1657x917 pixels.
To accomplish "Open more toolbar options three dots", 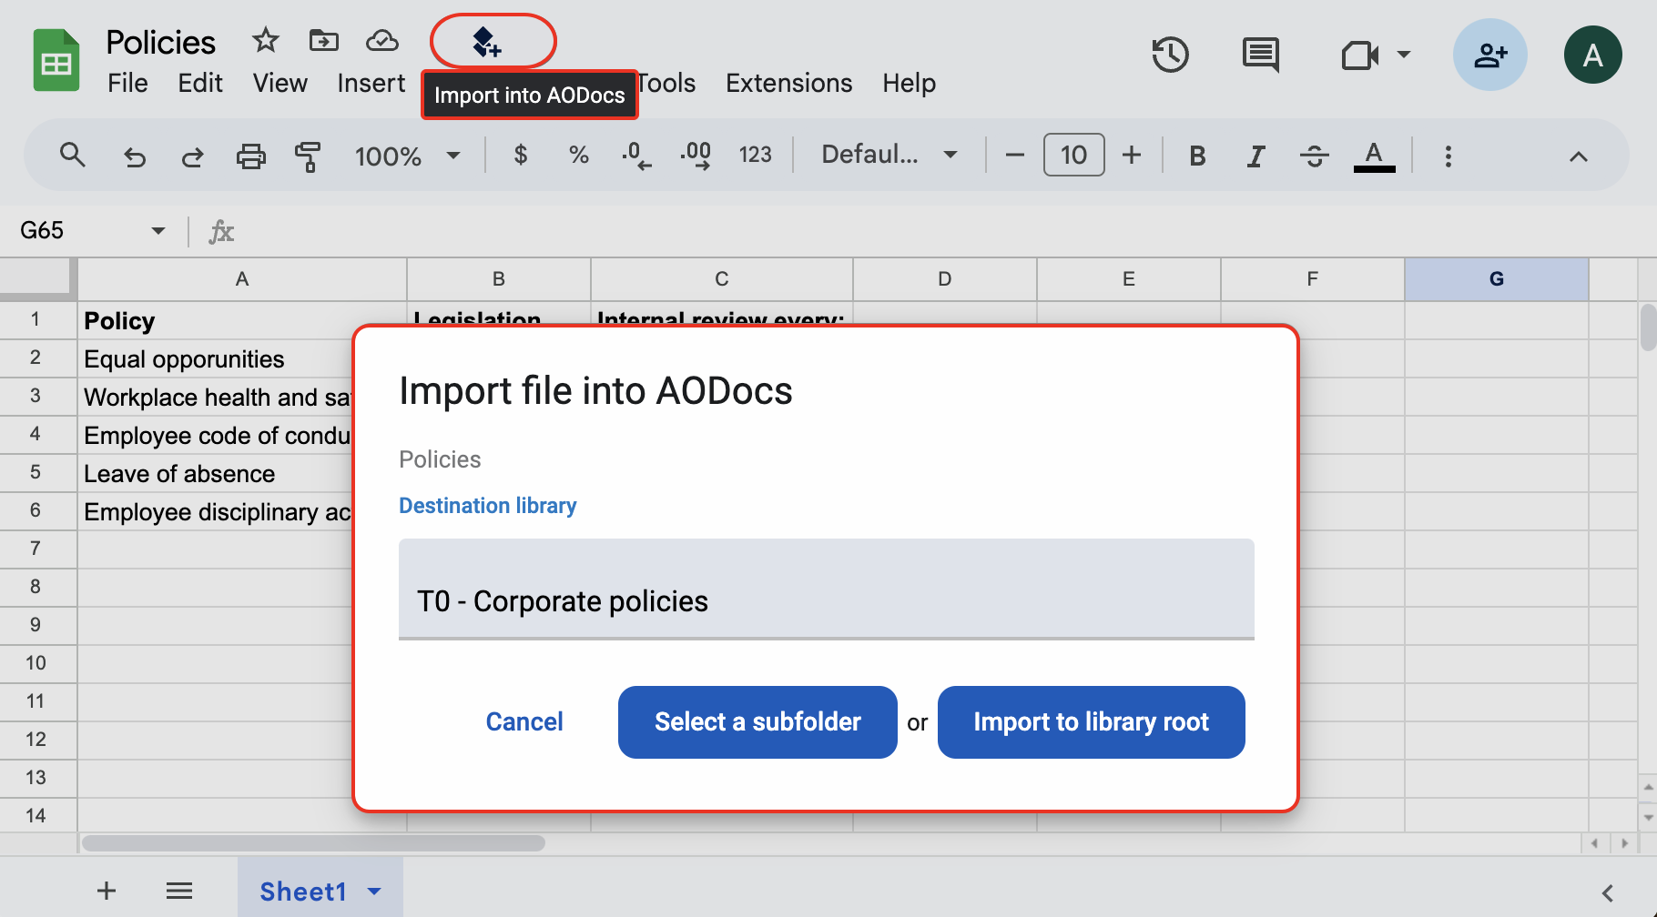I will click(x=1448, y=156).
